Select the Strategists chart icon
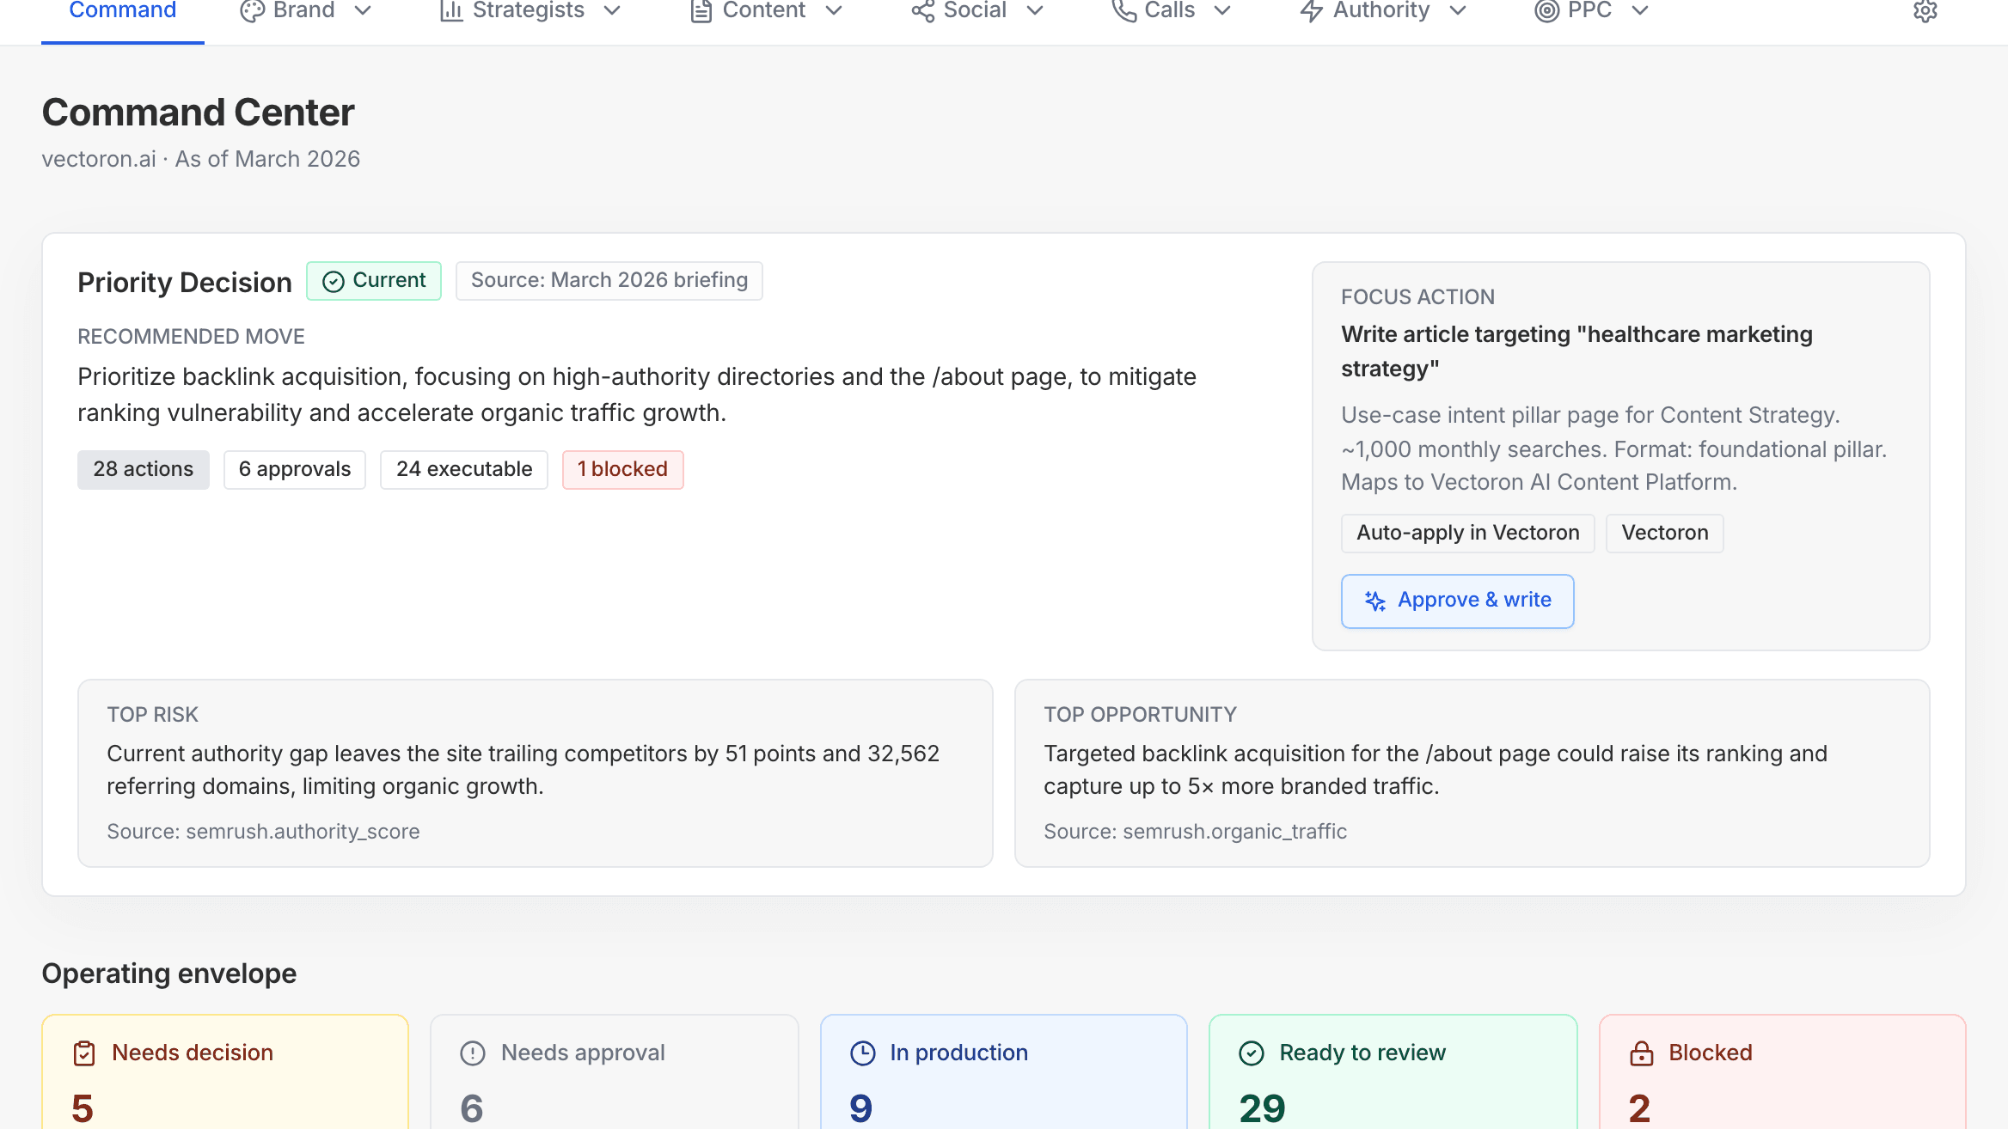 (x=450, y=11)
